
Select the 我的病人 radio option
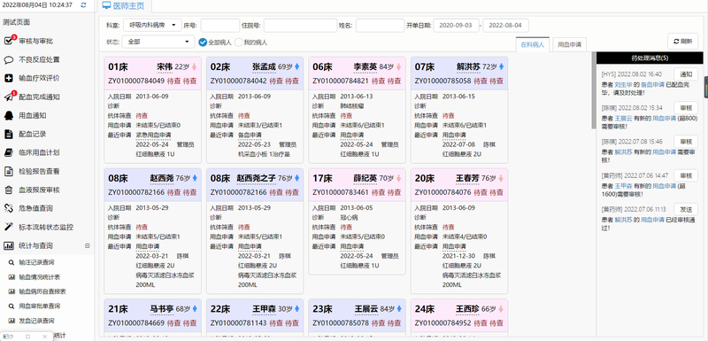point(238,43)
